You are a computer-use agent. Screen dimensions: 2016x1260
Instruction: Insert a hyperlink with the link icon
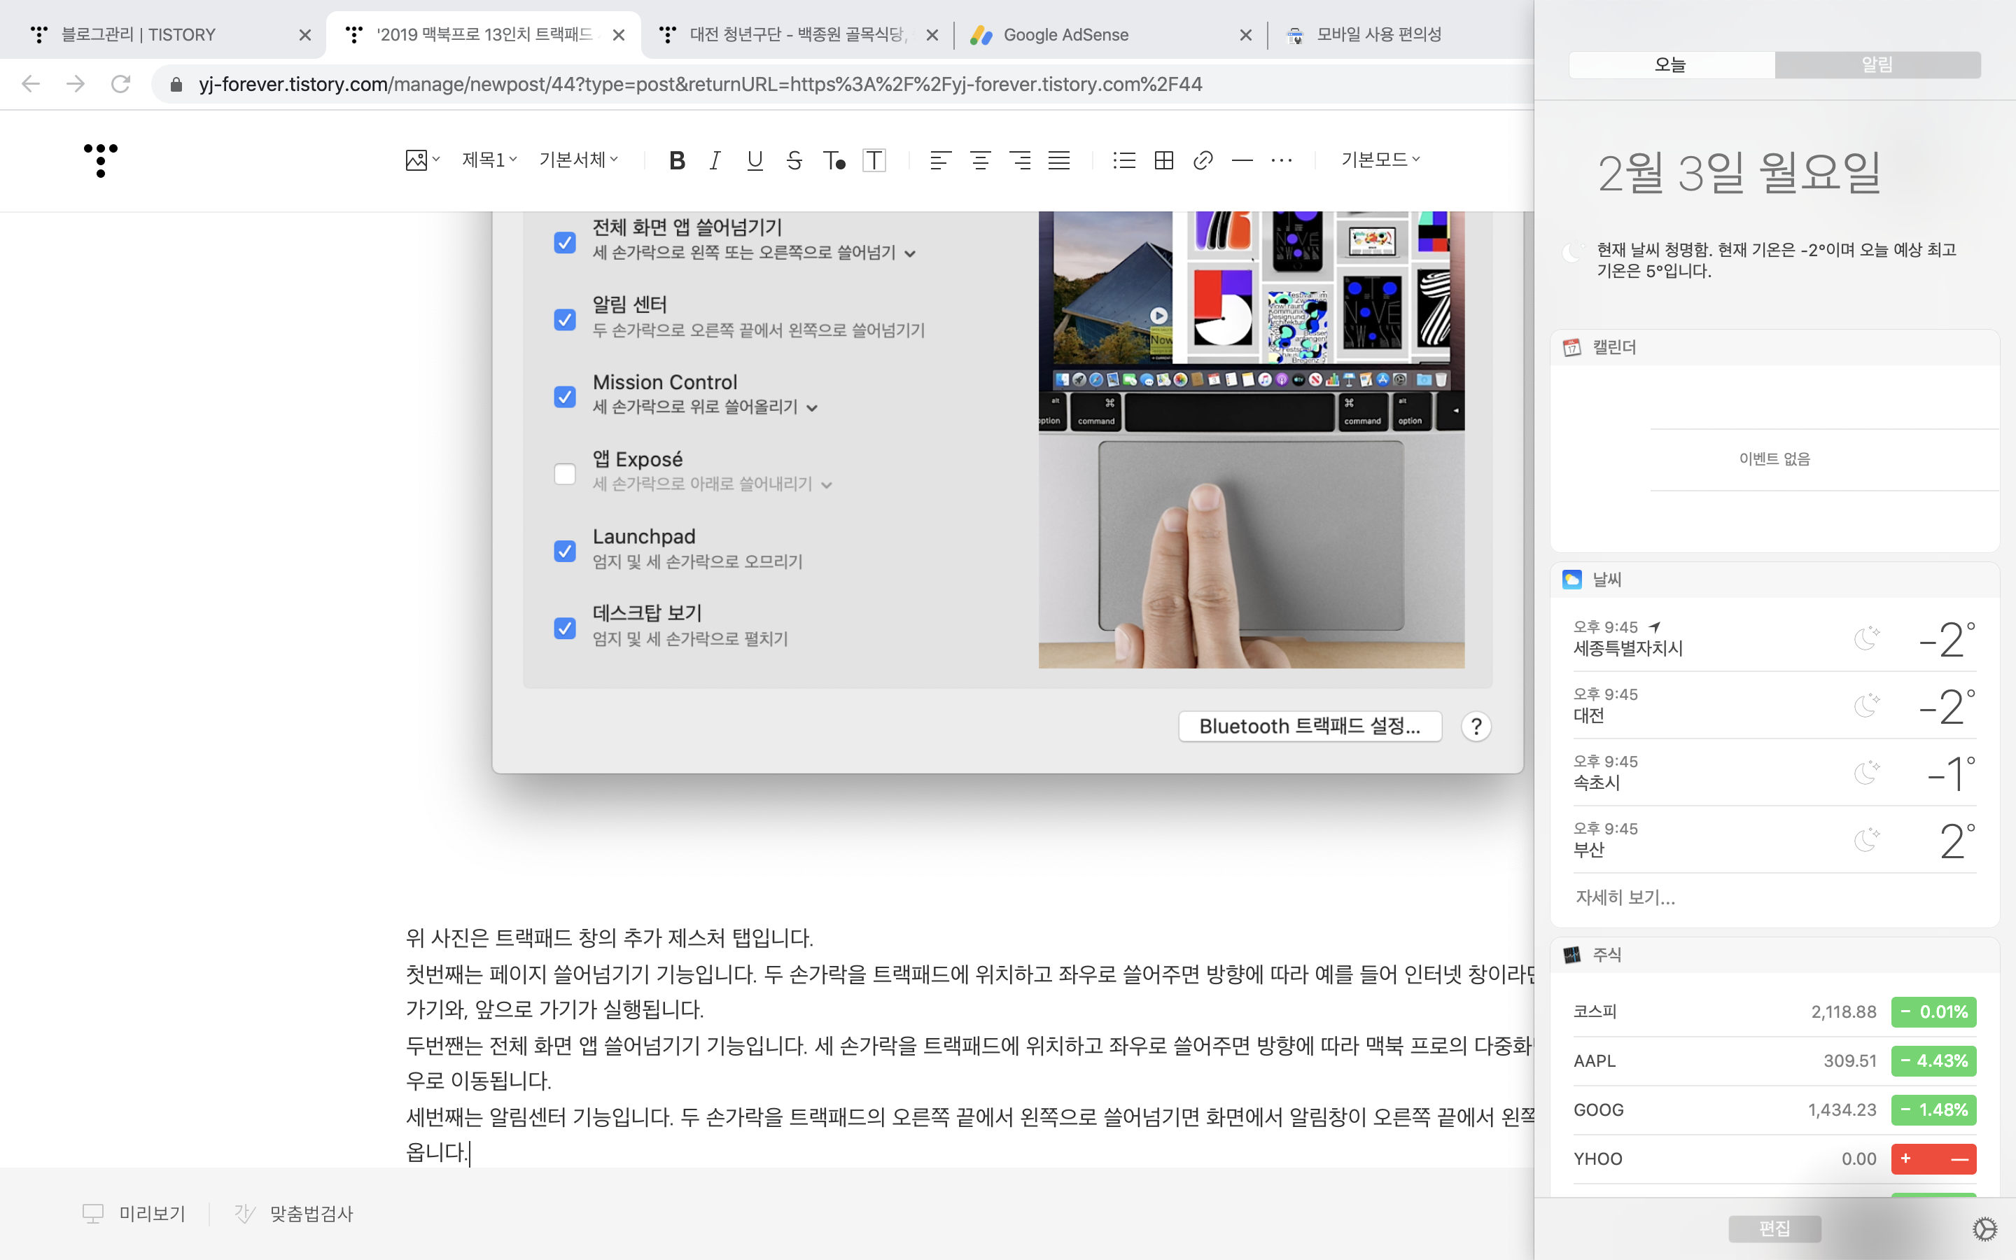click(x=1202, y=160)
